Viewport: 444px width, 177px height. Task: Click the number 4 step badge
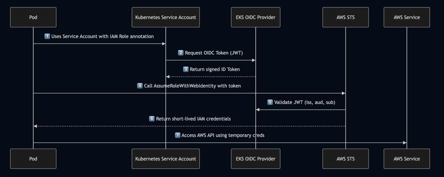(x=140, y=86)
